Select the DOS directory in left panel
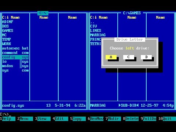The height and width of the screenshot is (132, 176). tap(5, 26)
